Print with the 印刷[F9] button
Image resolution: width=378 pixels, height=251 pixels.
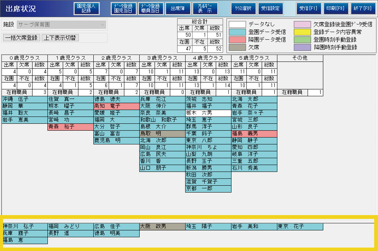(x=336, y=8)
